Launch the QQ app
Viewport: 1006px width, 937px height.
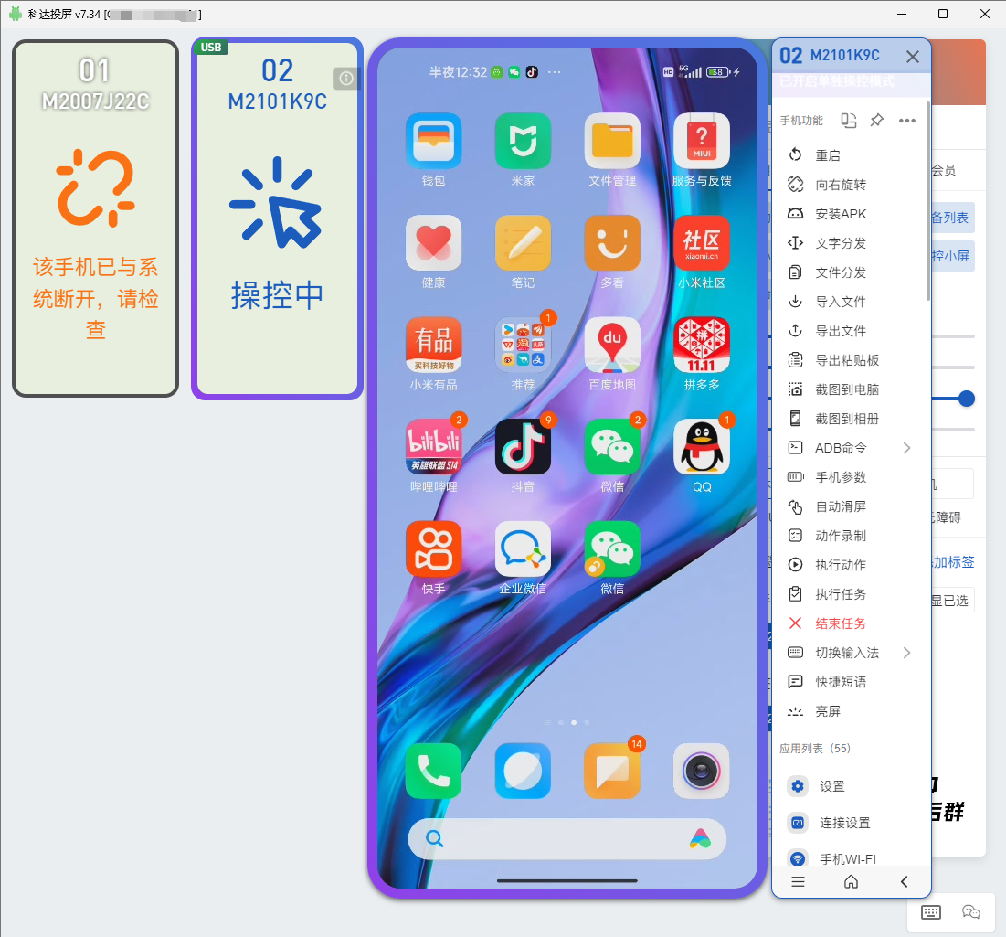(701, 447)
